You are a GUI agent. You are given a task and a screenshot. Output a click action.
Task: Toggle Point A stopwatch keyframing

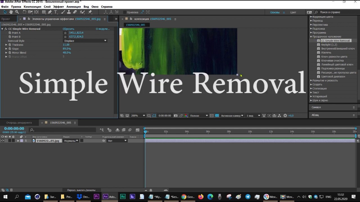pyautogui.click(x=10, y=33)
